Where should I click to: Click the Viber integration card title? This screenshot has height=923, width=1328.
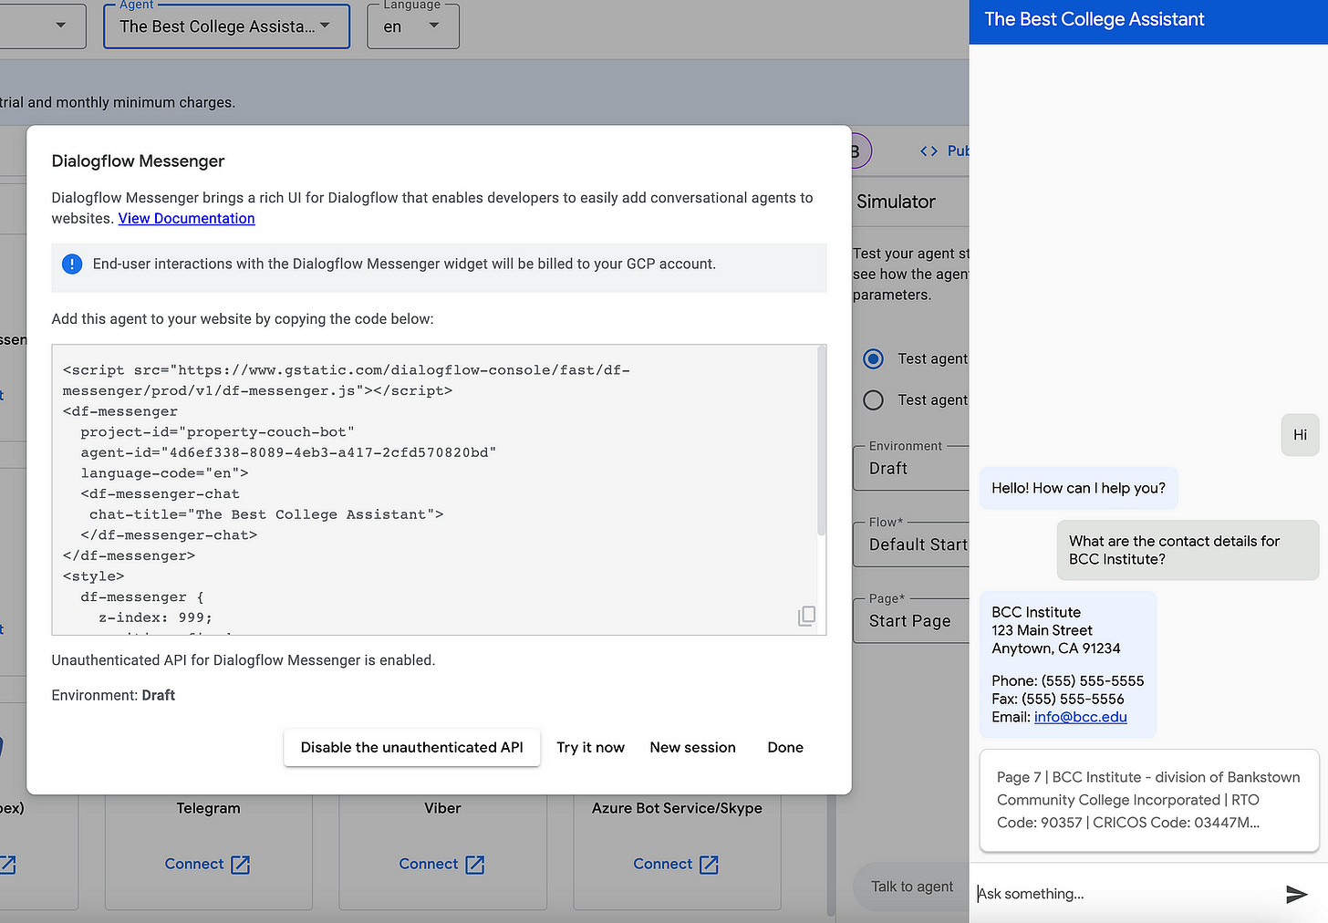point(442,808)
